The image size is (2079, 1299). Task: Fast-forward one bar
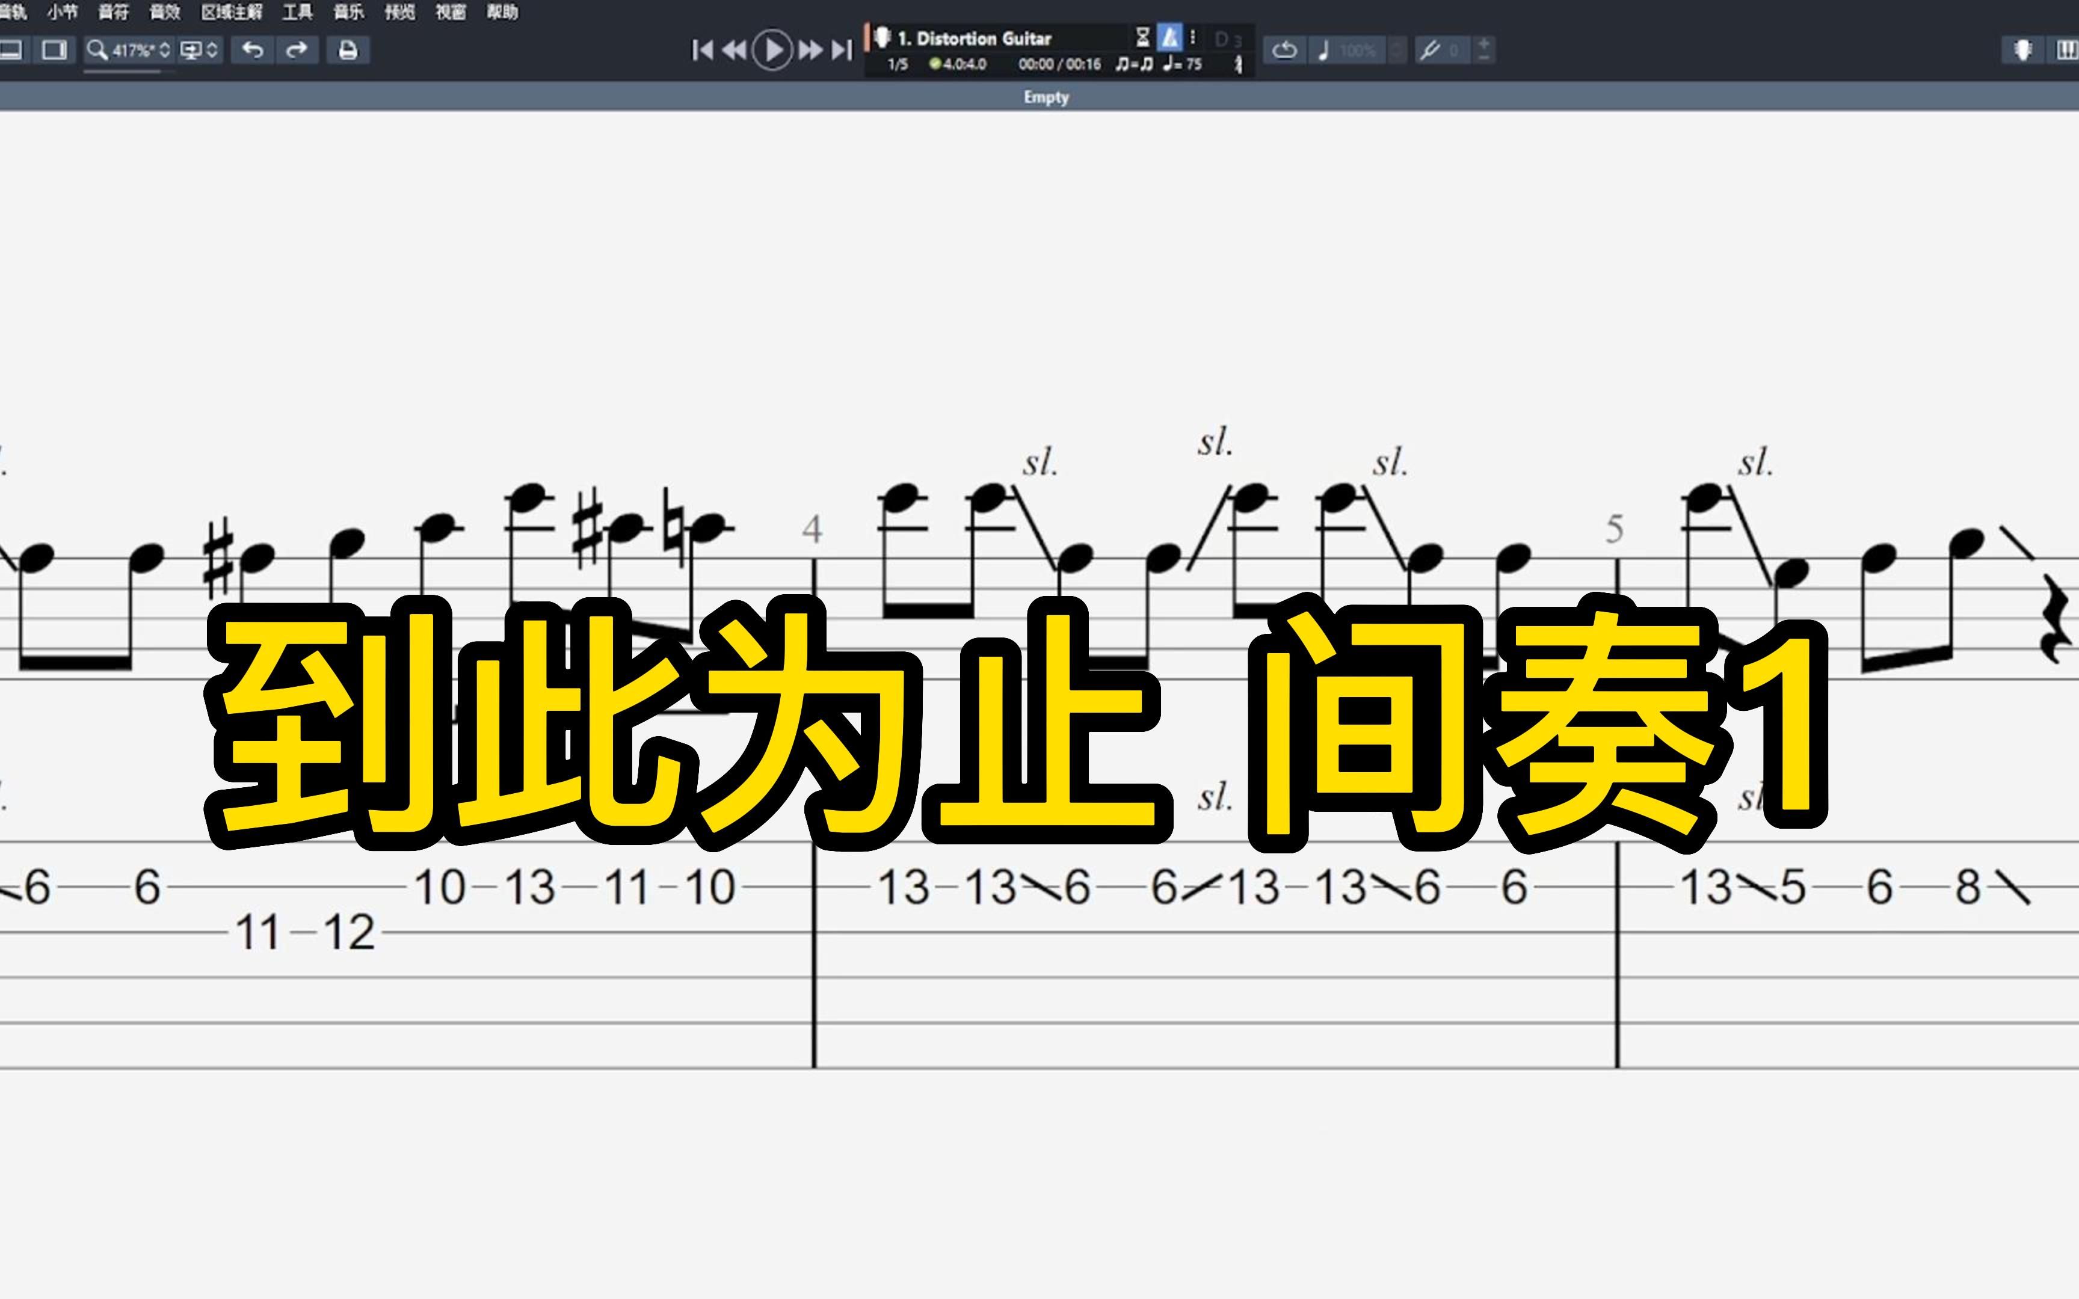pos(810,50)
